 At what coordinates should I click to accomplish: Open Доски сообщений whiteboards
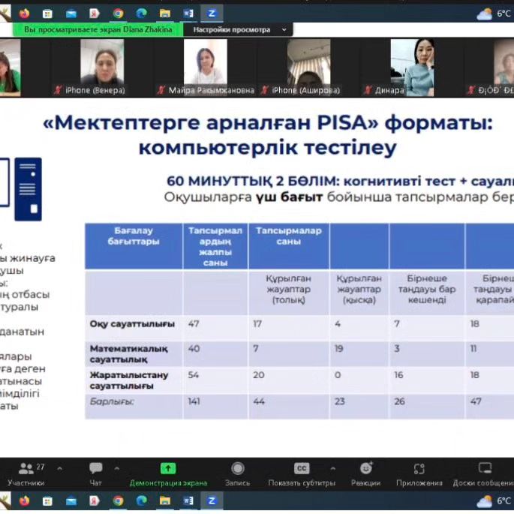tap(484, 473)
